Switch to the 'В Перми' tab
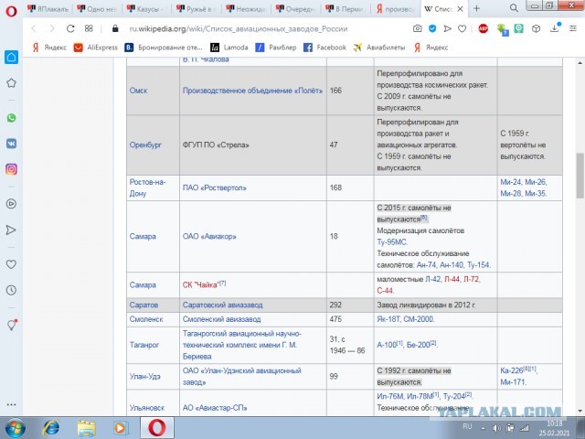Image resolution: width=585 pixels, height=439 pixels. pos(346,8)
